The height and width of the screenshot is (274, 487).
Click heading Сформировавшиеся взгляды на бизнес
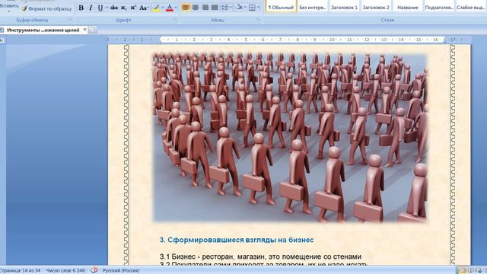237,240
